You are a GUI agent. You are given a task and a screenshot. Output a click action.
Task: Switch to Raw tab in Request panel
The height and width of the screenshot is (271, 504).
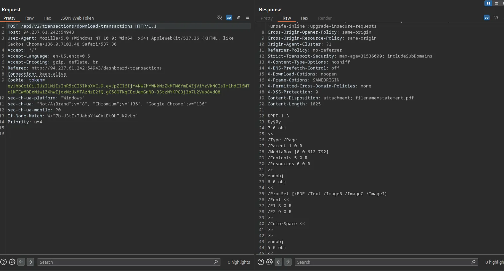[29, 18]
